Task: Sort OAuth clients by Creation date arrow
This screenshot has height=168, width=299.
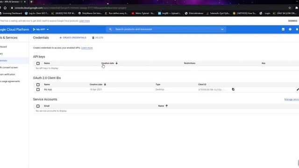Action: 105,84
